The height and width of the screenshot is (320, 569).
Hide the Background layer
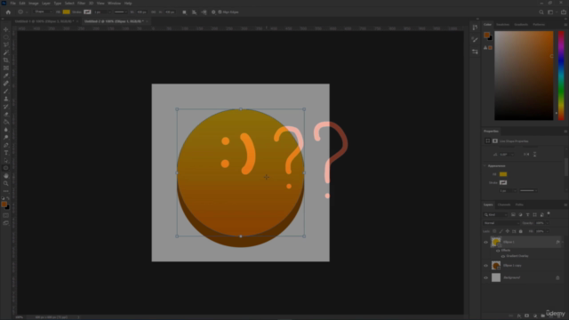485,278
